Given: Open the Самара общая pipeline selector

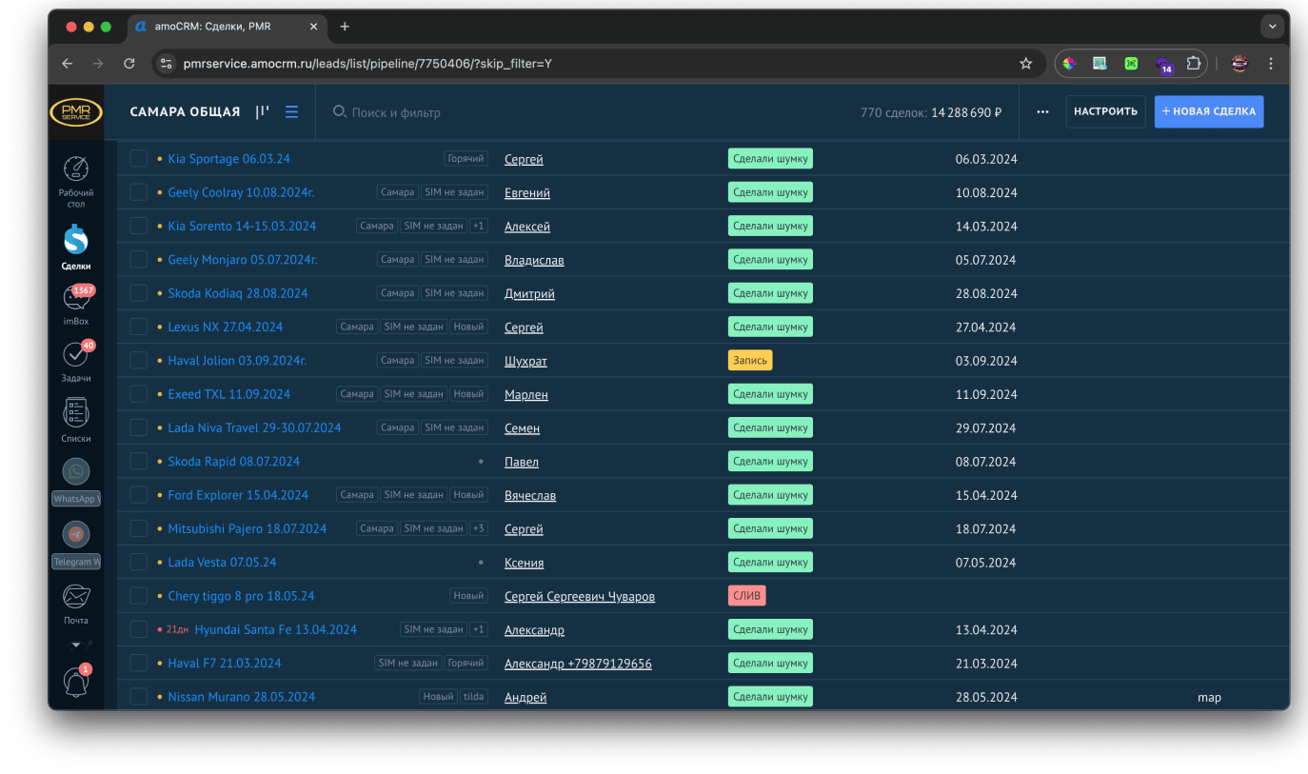Looking at the screenshot, I should point(186,112).
